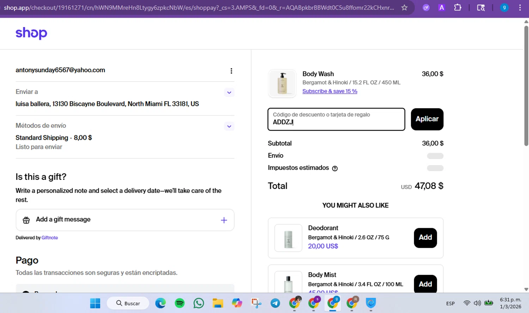Open the purple browser extension icon
The image size is (529, 313).
tap(426, 7)
